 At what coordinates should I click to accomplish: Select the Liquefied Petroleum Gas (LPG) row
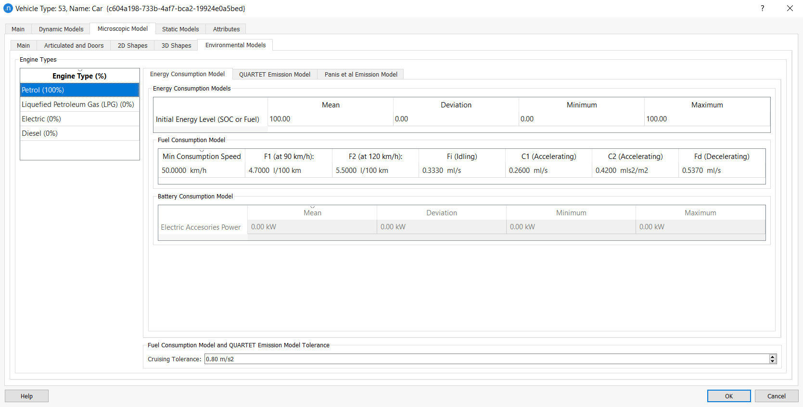(79, 105)
